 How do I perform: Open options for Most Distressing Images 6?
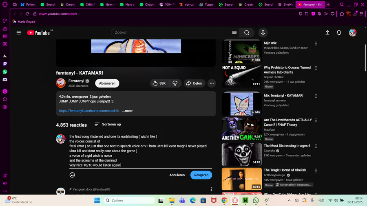pyautogui.click(x=316, y=146)
